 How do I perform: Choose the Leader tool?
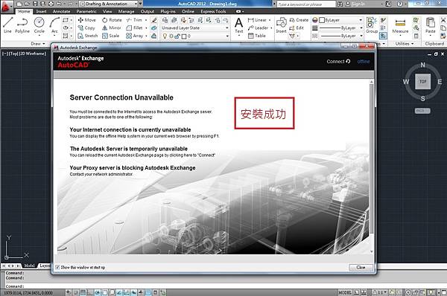click(x=258, y=28)
